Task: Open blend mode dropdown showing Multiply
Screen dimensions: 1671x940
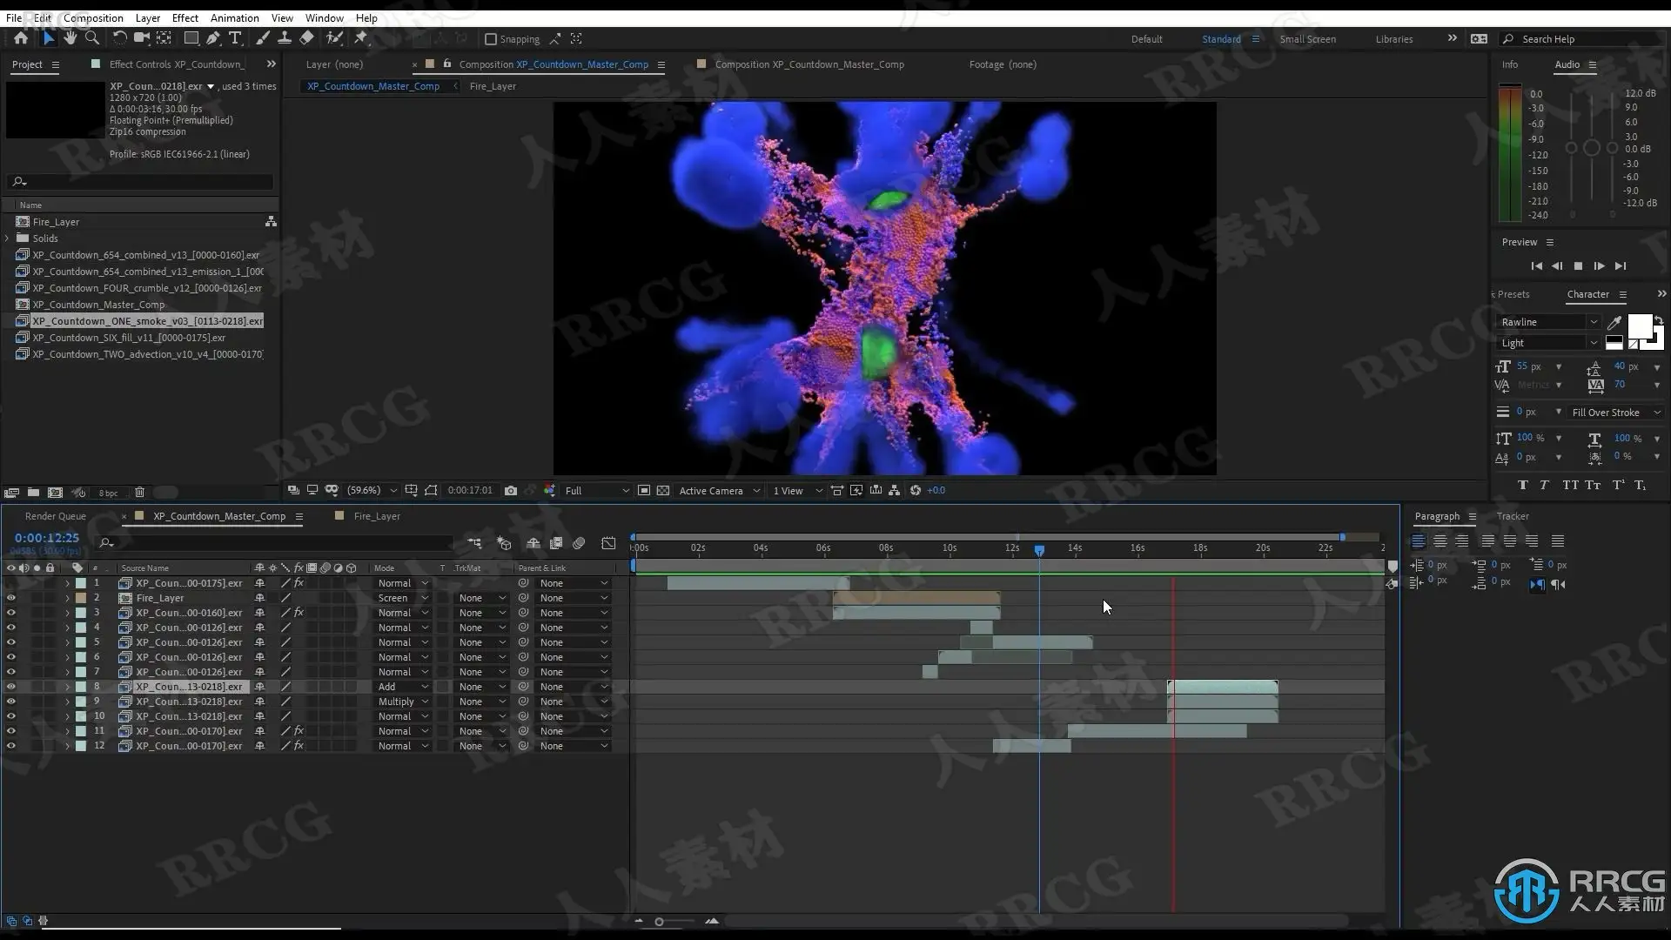Action: (x=403, y=702)
